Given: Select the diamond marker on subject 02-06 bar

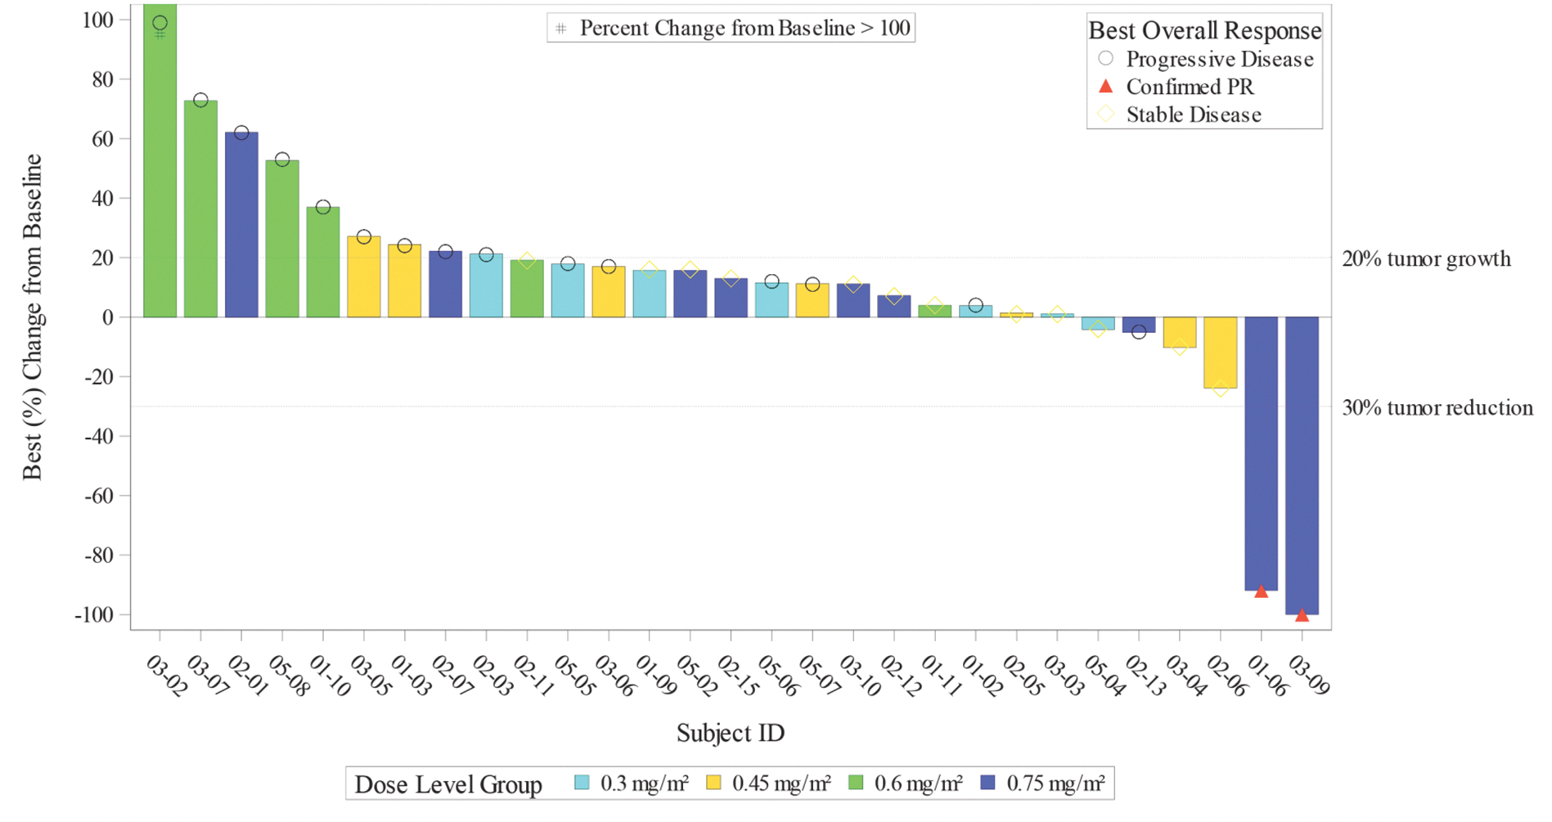Looking at the screenshot, I should 1220,389.
